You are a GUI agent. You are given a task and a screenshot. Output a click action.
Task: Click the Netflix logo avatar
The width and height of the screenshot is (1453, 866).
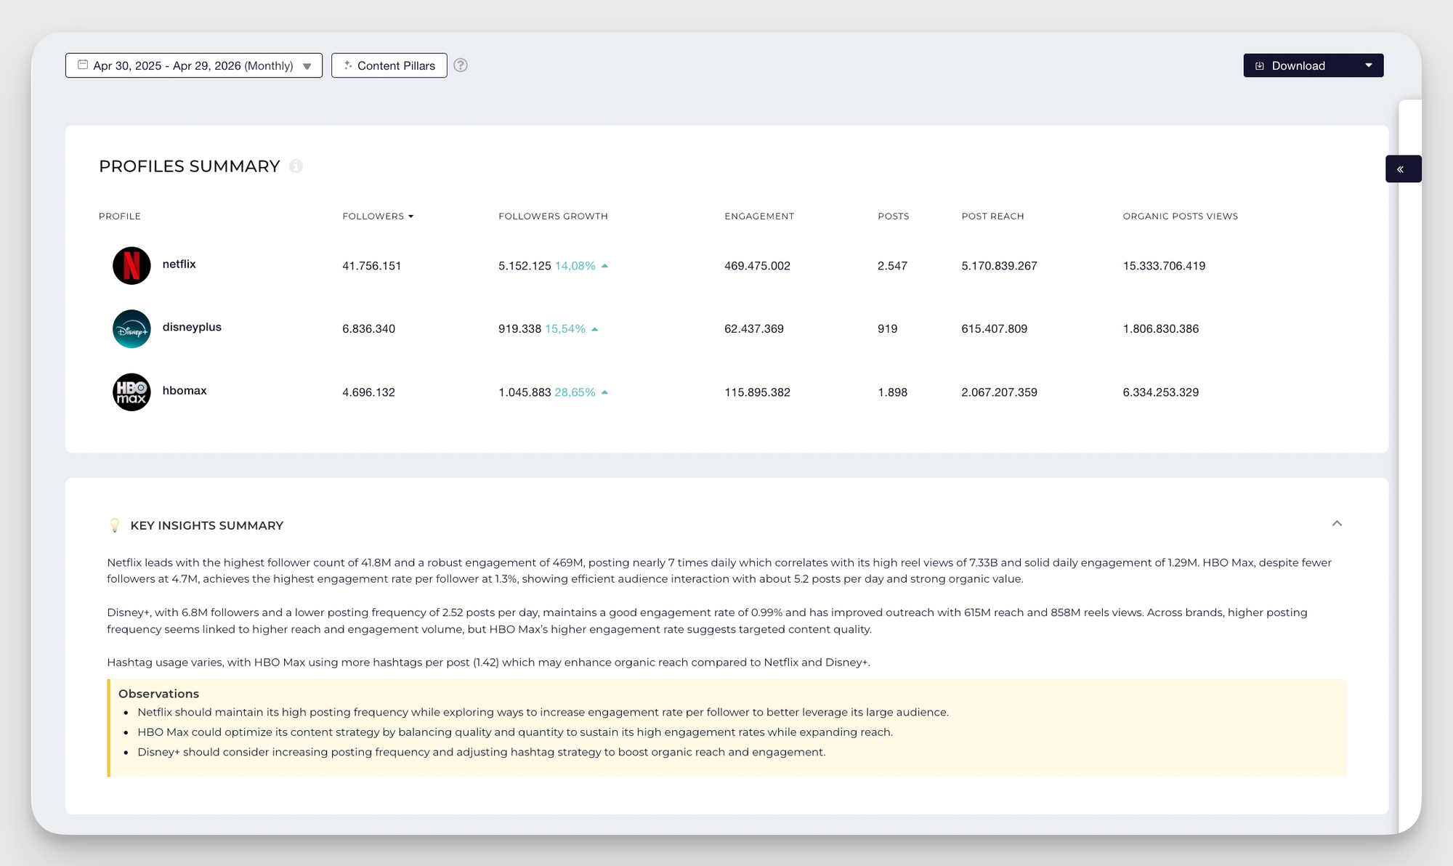coord(131,266)
